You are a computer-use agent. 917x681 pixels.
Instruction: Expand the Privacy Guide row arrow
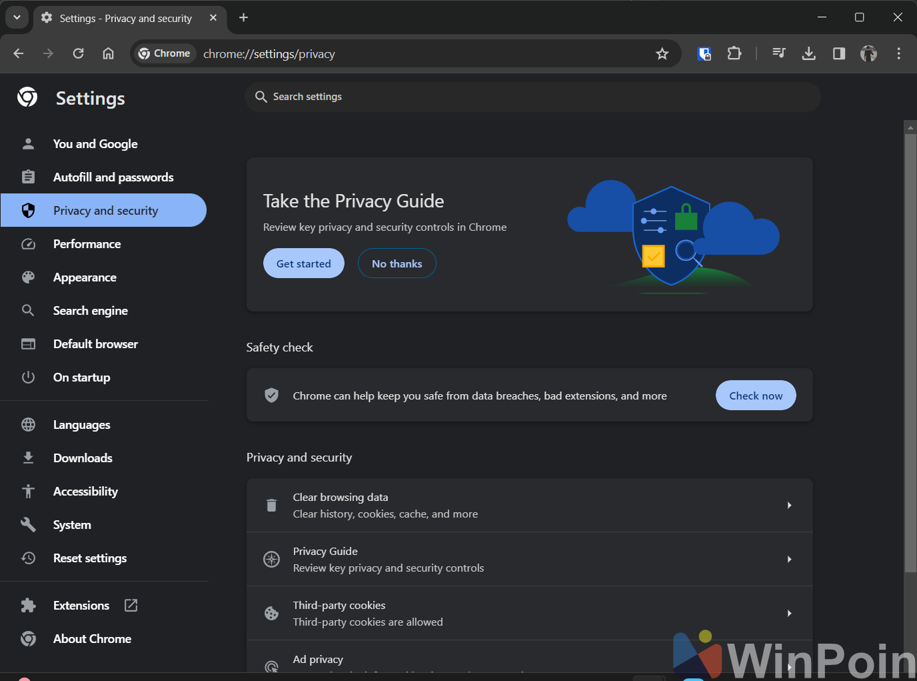tap(789, 560)
